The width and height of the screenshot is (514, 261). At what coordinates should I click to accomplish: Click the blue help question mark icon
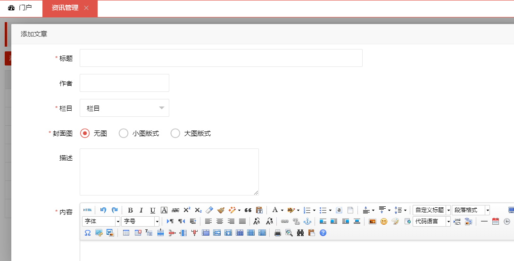pos(323,233)
